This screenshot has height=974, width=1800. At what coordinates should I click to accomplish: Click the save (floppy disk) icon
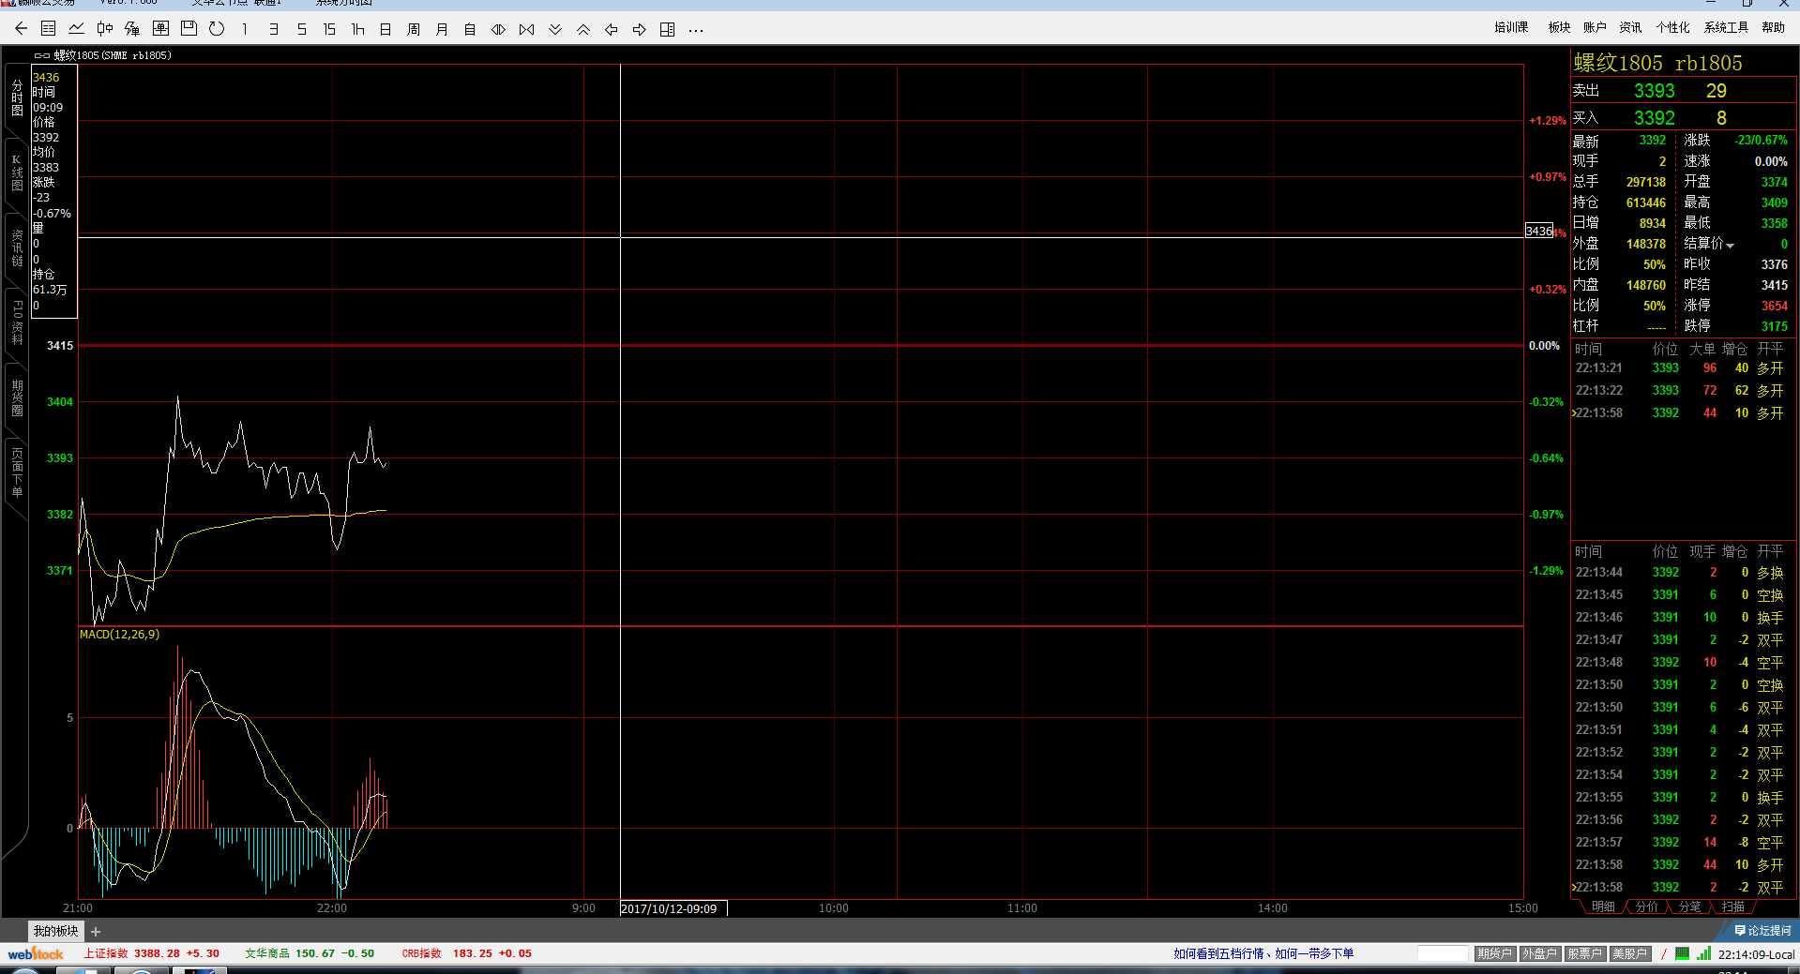click(x=189, y=29)
